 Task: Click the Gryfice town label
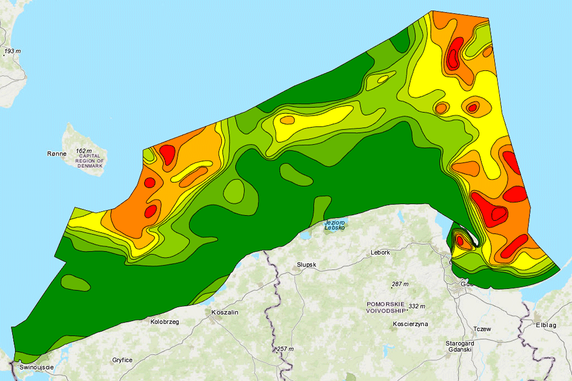(x=122, y=360)
